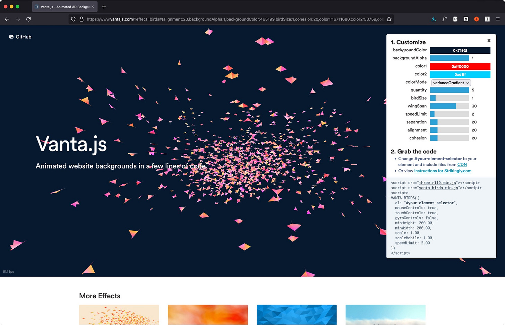Open the color1 0xff0000 swatch
505x325 pixels.
point(460,66)
